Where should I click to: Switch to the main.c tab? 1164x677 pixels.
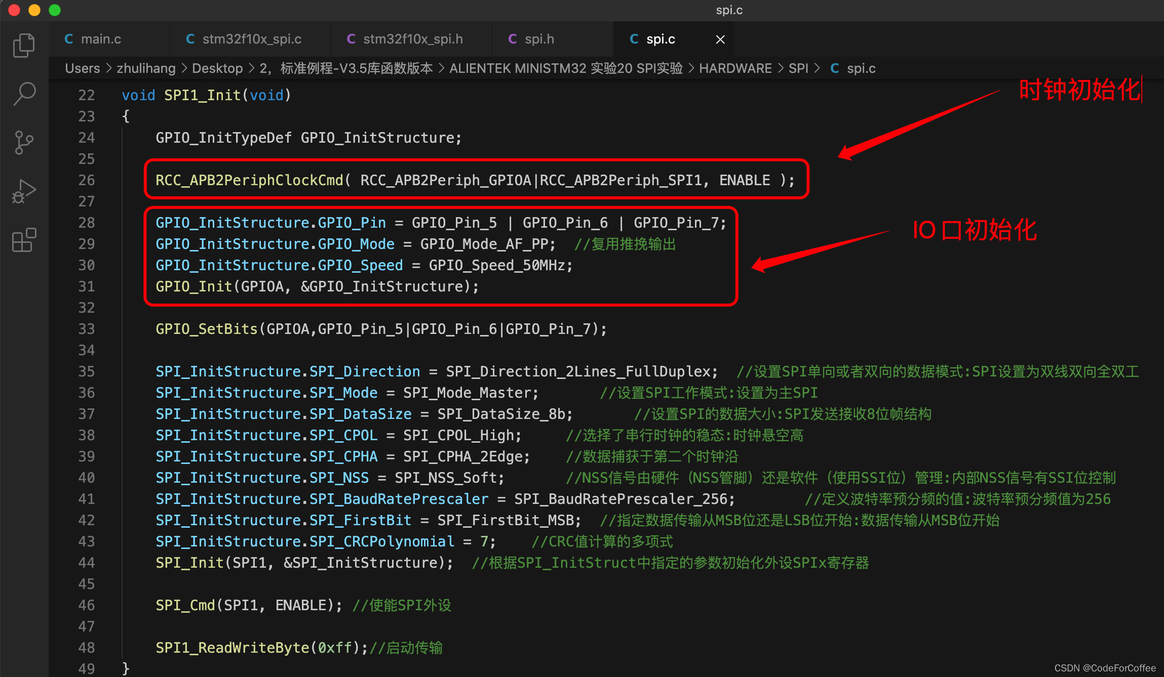(x=101, y=38)
